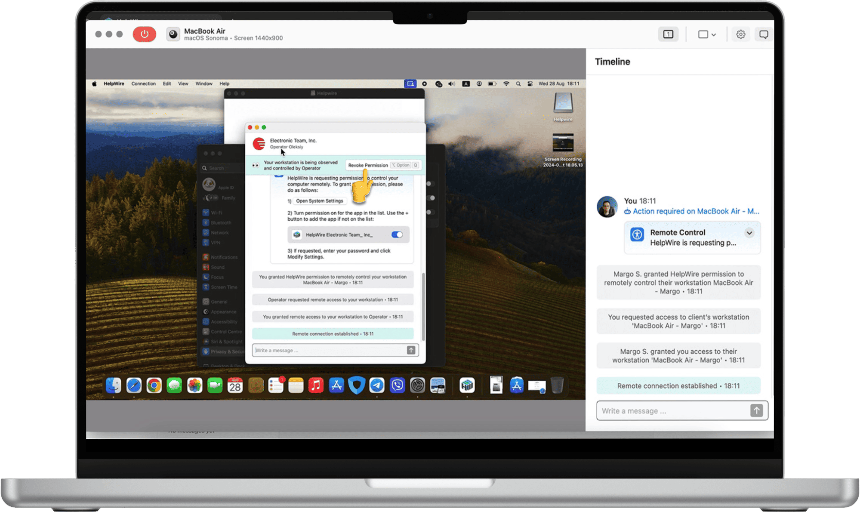860x512 pixels.
Task: Open the HelpWire menu in the menu bar
Action: [114, 84]
